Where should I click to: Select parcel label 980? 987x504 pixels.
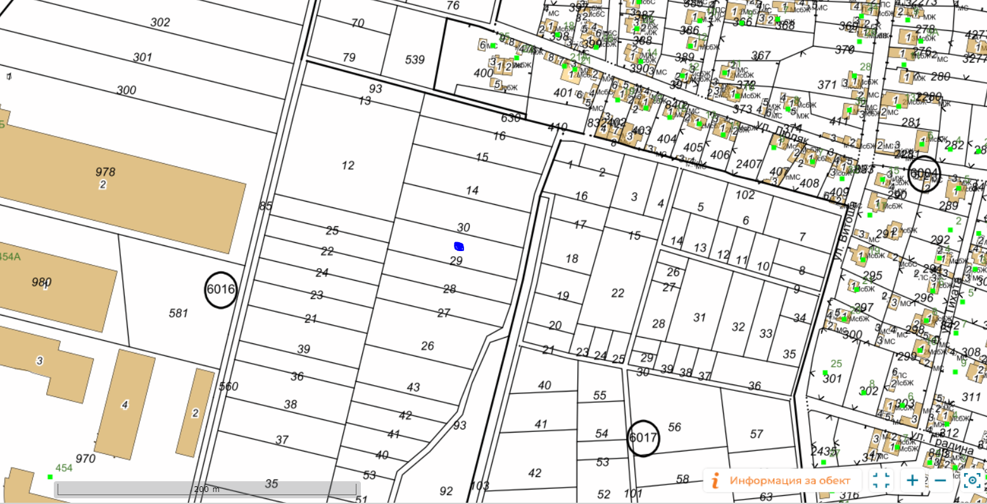click(42, 282)
